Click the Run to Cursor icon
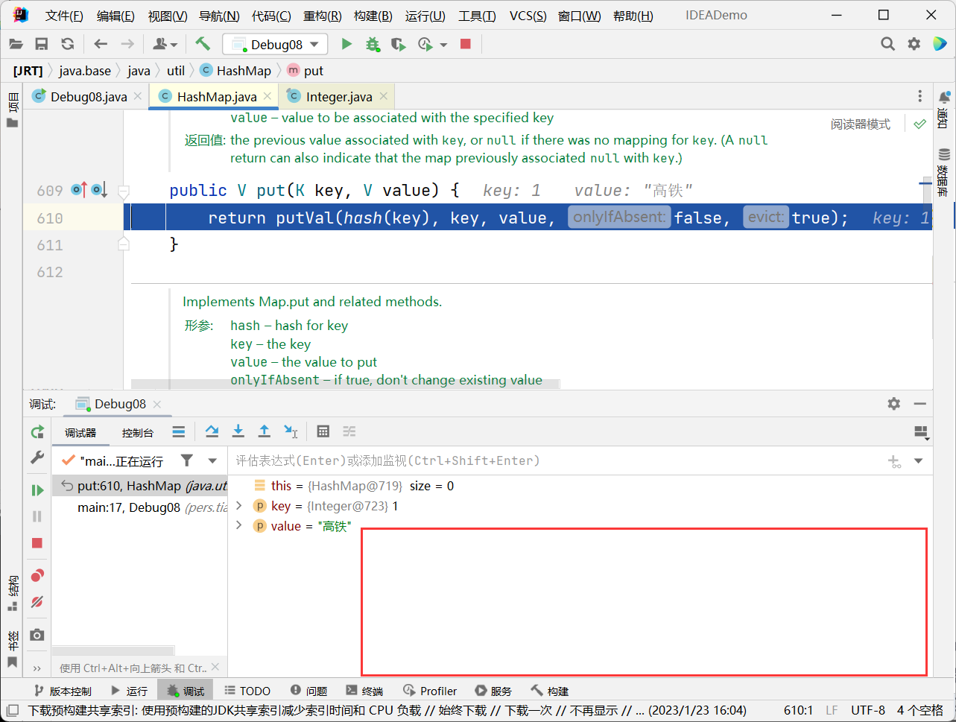 pos(291,431)
